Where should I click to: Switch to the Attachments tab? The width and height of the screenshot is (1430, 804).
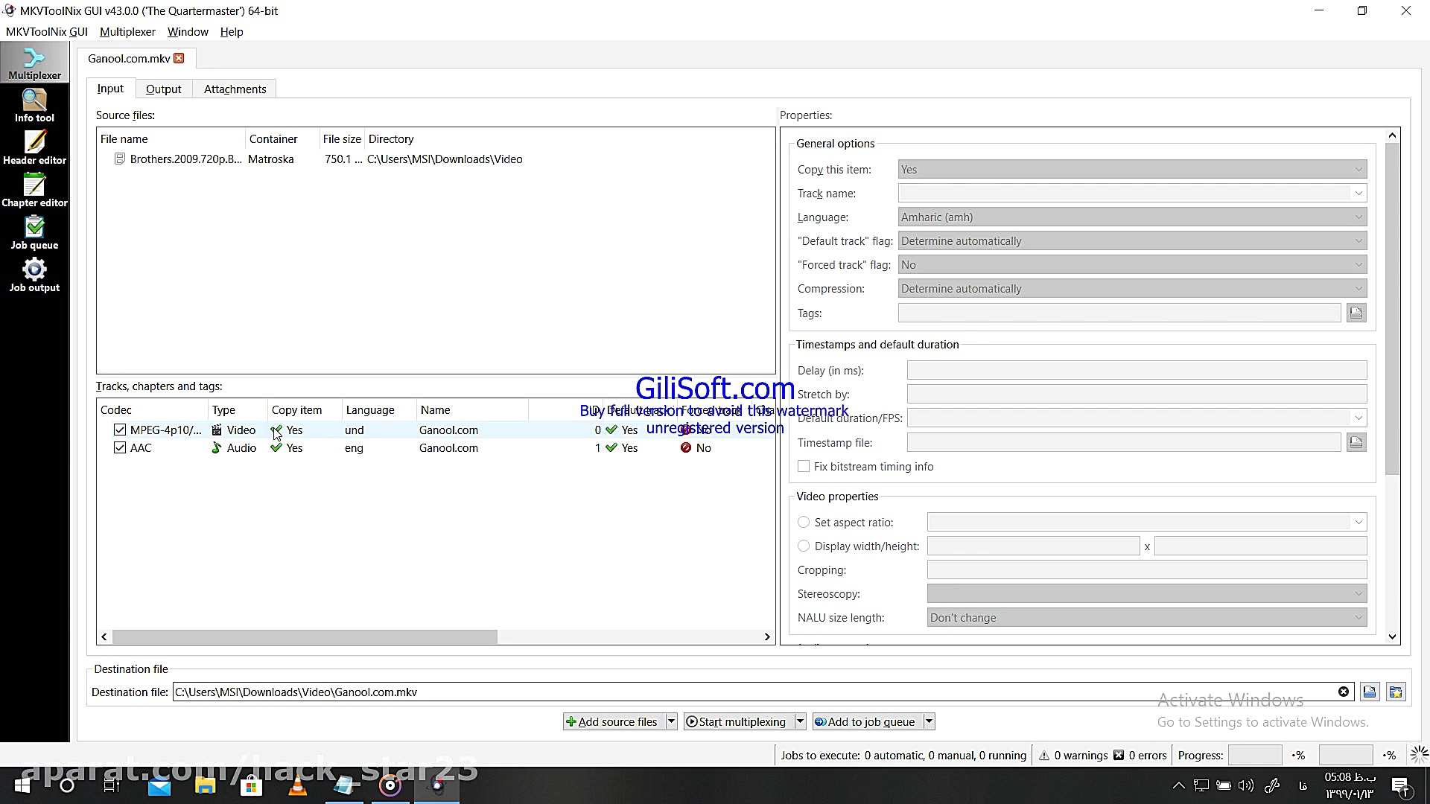(x=235, y=89)
